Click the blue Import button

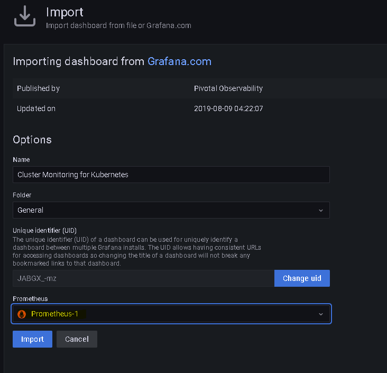[x=32, y=339]
